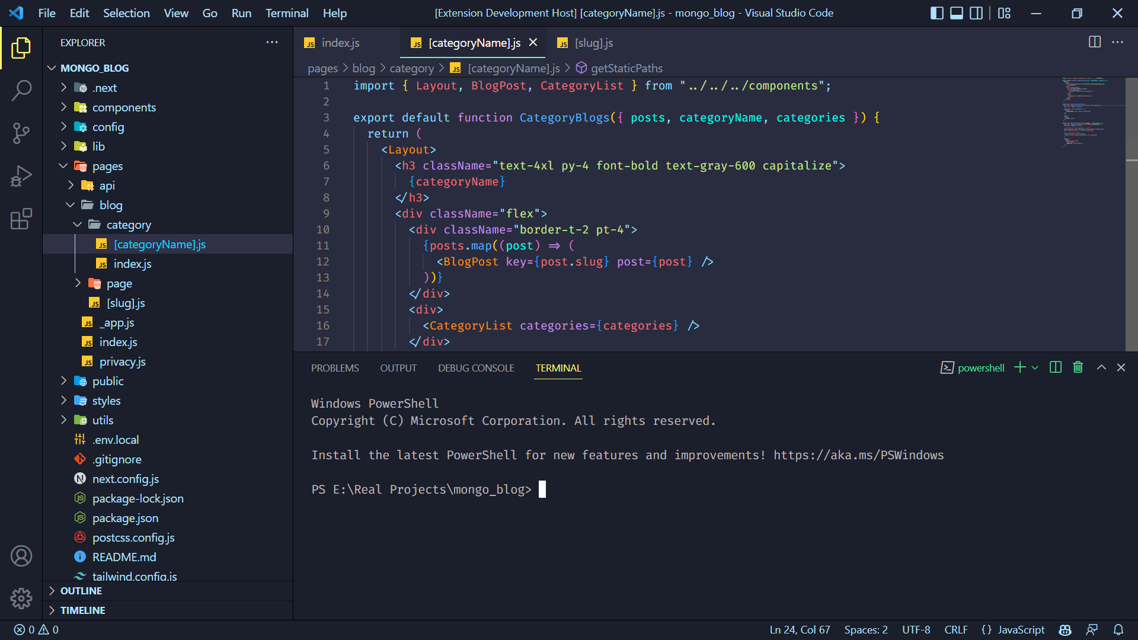
Task: Switch to the OUTPUT panel tab
Action: click(398, 368)
